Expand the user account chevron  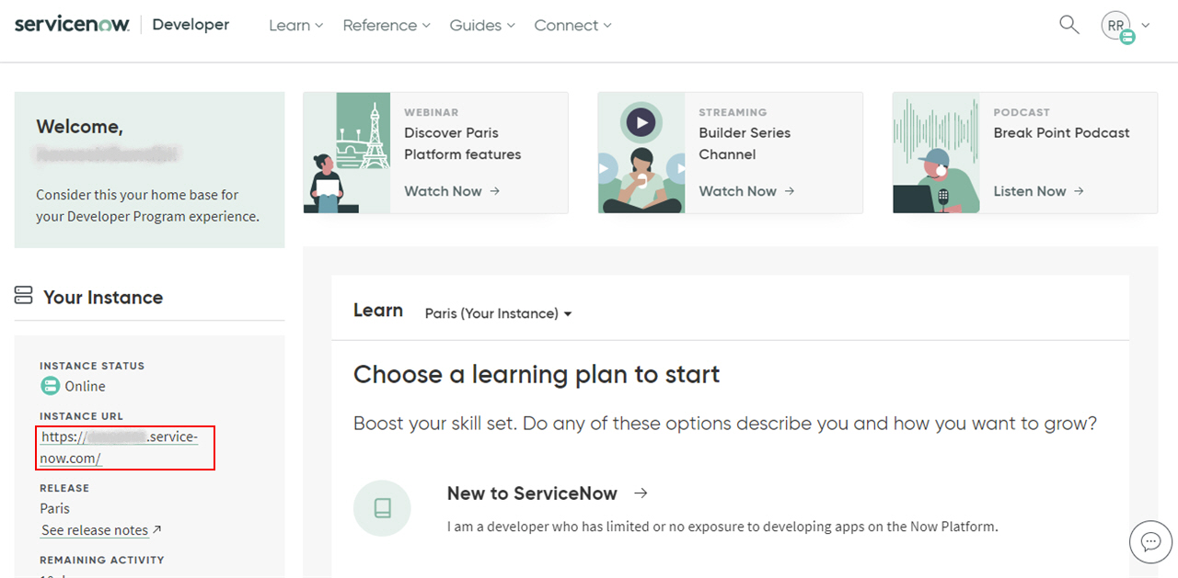[x=1146, y=26]
